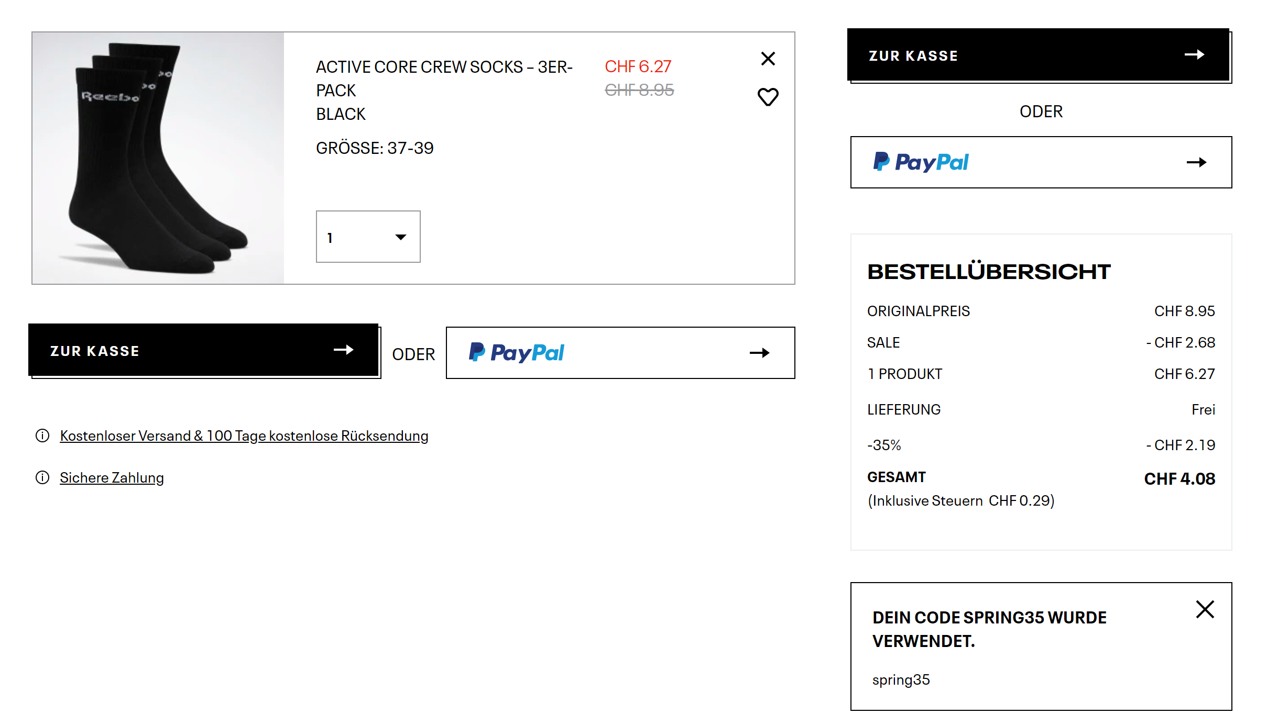Image resolution: width=1278 pixels, height=714 pixels.
Task: Pay with PayPal in the right sidebar
Action: click(1041, 162)
